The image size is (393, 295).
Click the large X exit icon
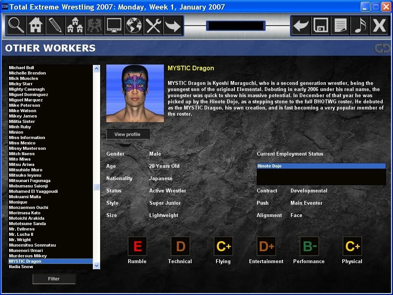(x=379, y=25)
